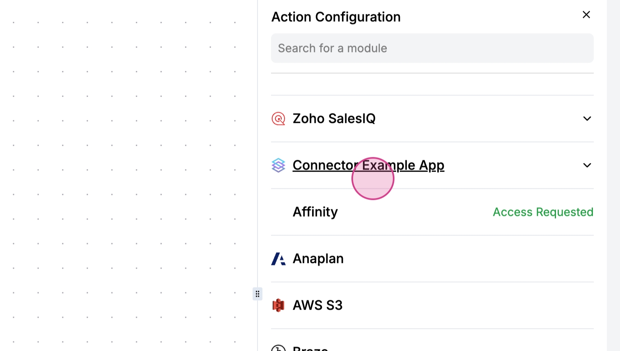Screen dimensions: 620x351
Task: Click the Anaplan logo icon
Action: (x=278, y=259)
